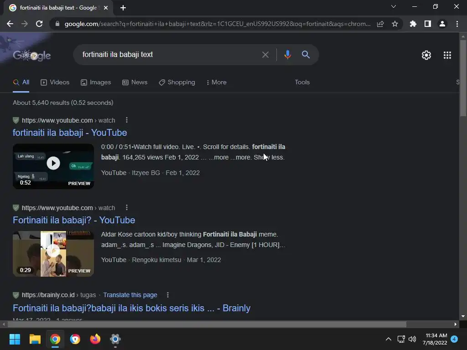Open options for first YouTube result

coord(127,120)
